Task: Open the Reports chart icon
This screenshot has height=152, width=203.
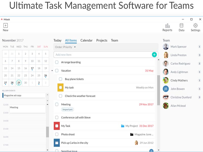Action: [167, 25]
